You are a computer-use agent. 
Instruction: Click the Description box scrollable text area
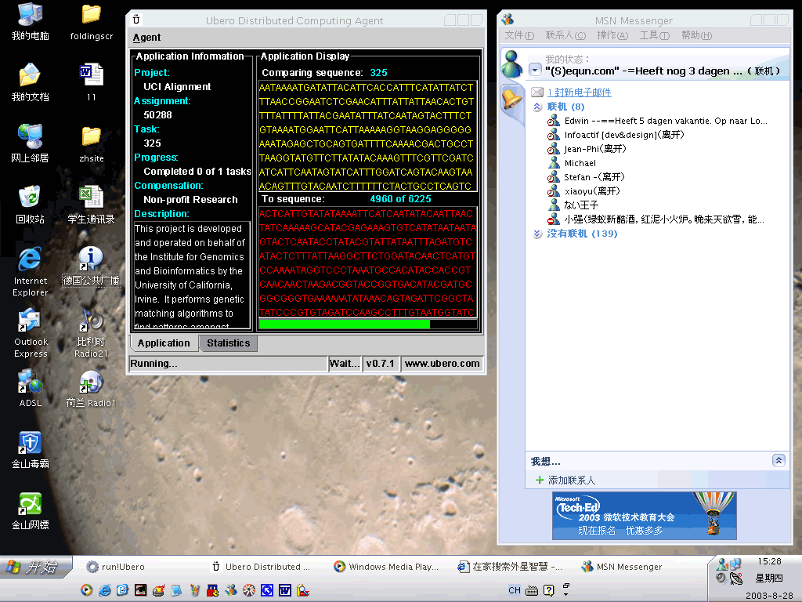(192, 275)
